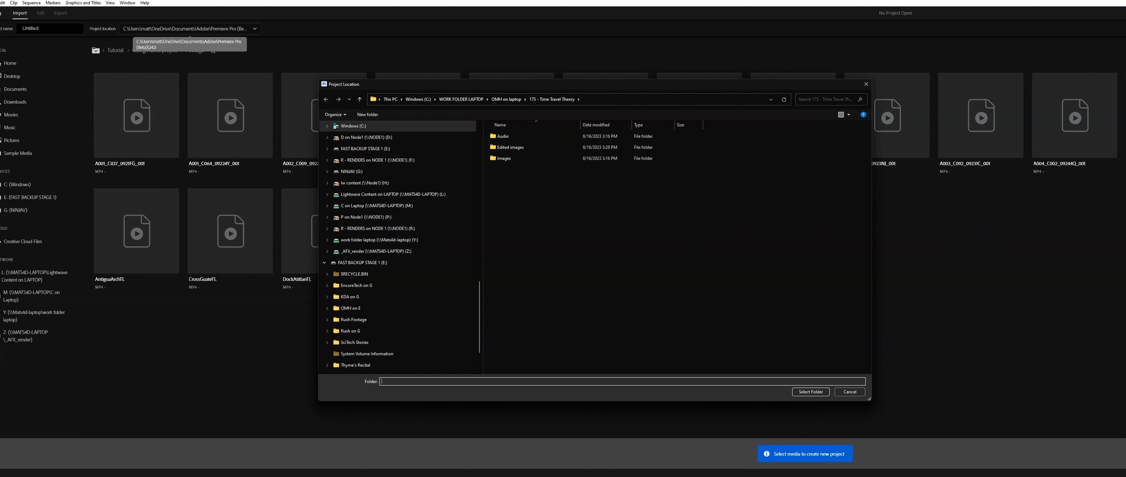Open the Audio folder icon
Viewport: 1126px width, 477px height.
[493, 136]
